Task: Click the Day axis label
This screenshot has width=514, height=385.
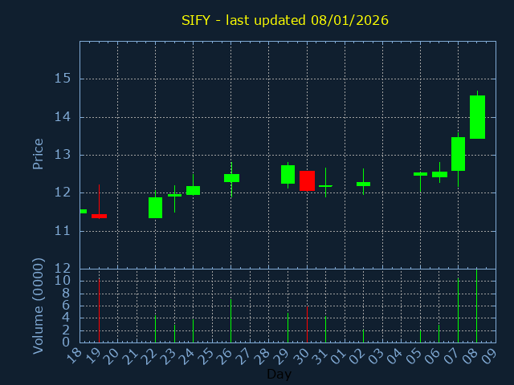Action: tap(279, 374)
